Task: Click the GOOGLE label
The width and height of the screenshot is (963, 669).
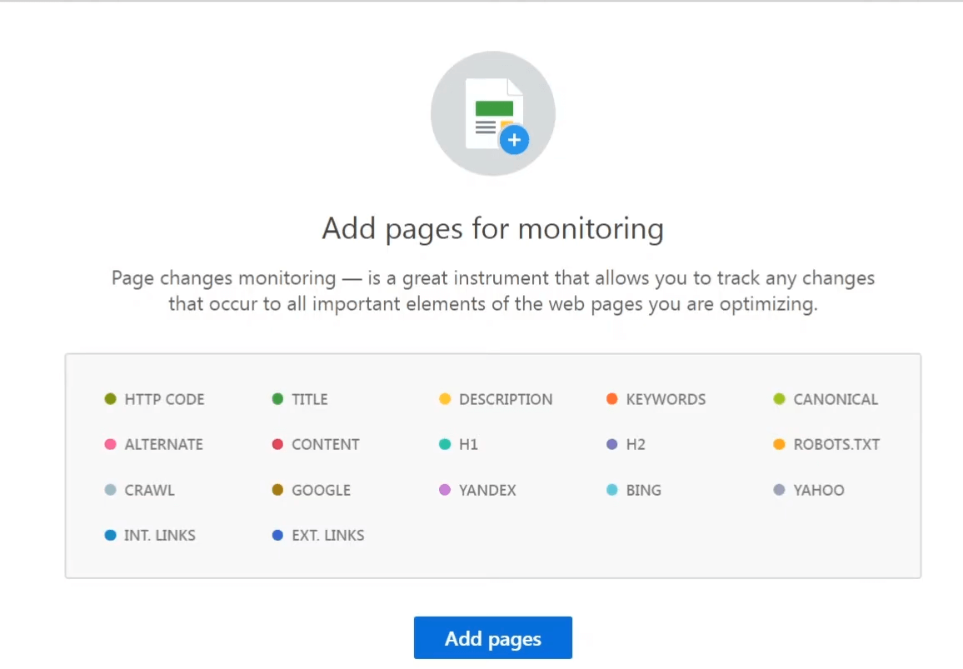Action: click(322, 490)
